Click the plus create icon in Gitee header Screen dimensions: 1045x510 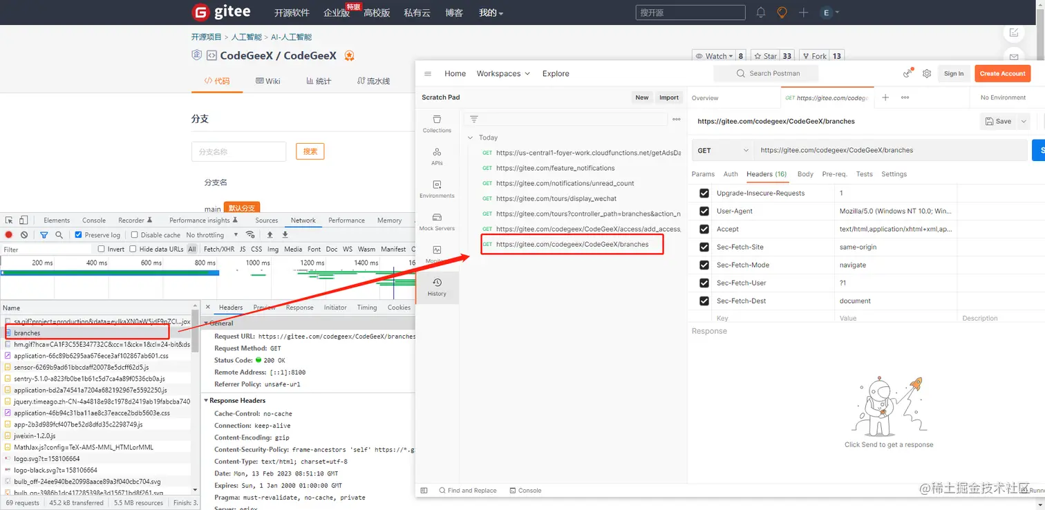point(803,12)
